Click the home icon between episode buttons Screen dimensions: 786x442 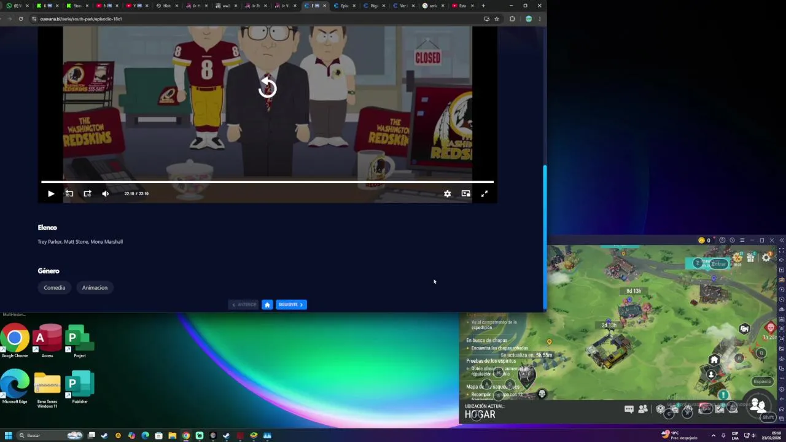click(x=267, y=304)
